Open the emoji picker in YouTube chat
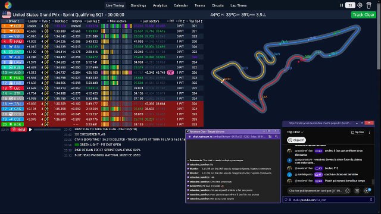 [348, 191]
